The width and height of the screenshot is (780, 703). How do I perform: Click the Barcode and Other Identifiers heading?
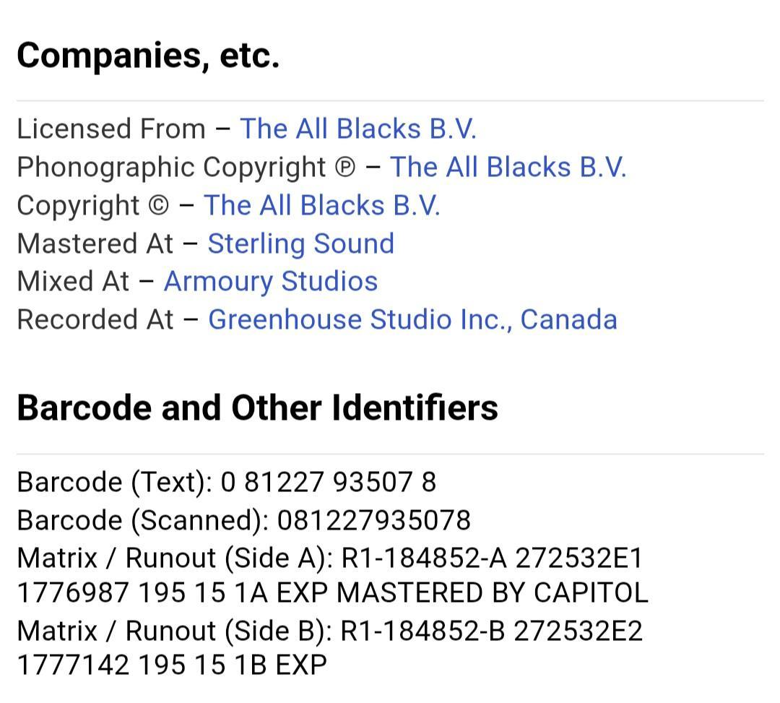click(257, 408)
